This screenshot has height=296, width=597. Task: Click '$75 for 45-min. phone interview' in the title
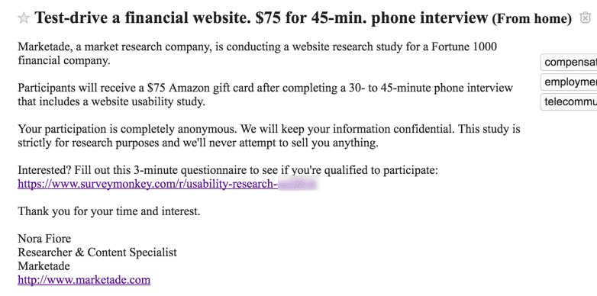pyautogui.click(x=372, y=18)
